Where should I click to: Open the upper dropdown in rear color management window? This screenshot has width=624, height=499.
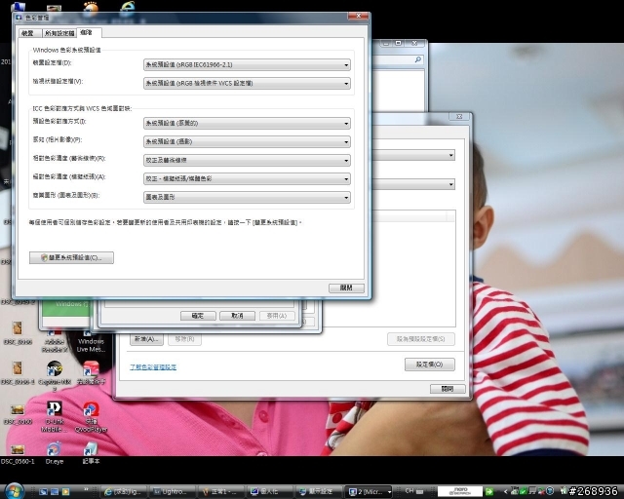[413, 155]
